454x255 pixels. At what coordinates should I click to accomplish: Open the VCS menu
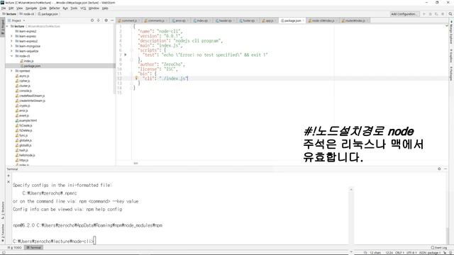coord(83,8)
